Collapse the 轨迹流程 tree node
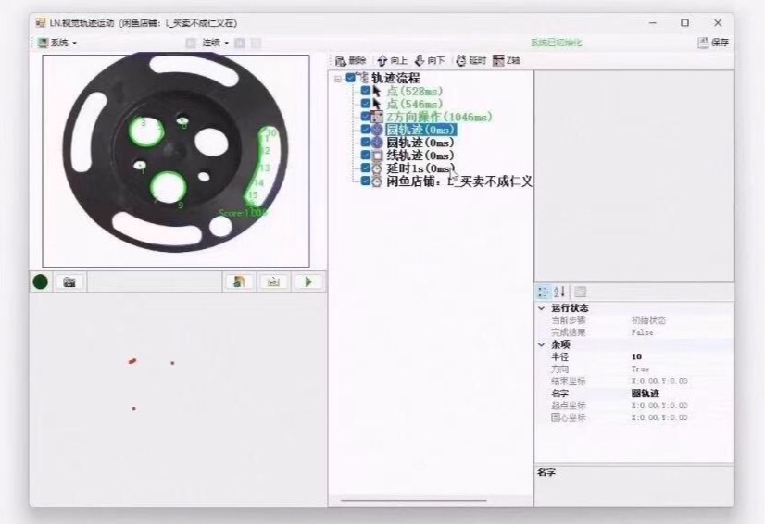 pos(338,79)
